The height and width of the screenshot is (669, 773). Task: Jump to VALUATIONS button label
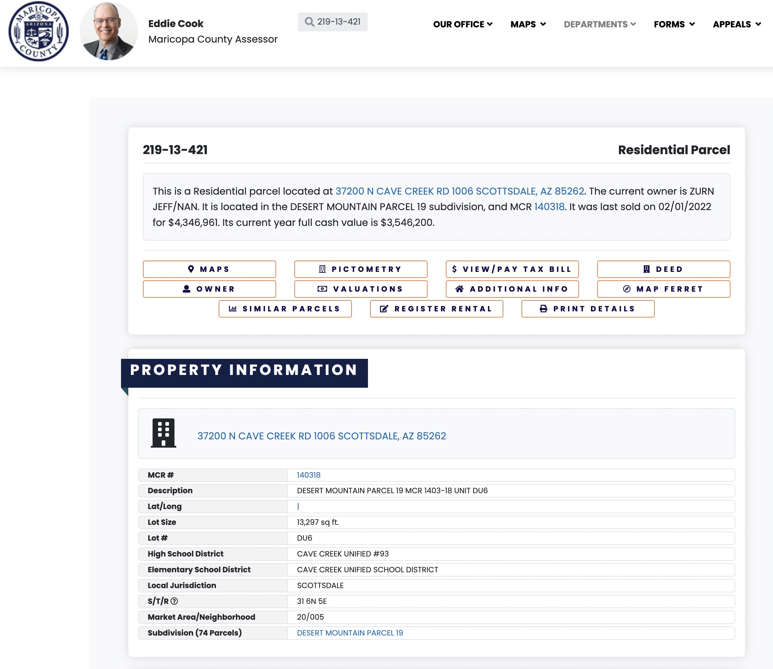pyautogui.click(x=368, y=289)
